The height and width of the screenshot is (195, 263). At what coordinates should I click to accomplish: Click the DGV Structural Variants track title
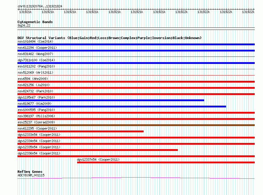110,38
